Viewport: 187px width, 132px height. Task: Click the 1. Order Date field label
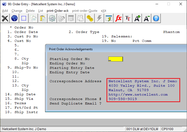click(x=23, y=32)
